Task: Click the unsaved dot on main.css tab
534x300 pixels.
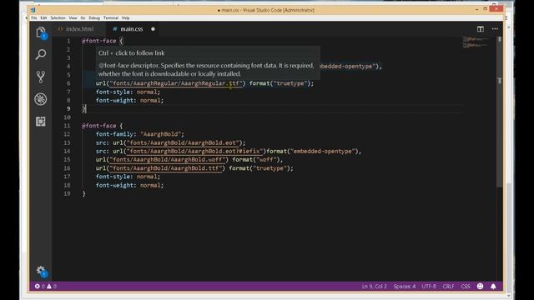Action: 153,29
